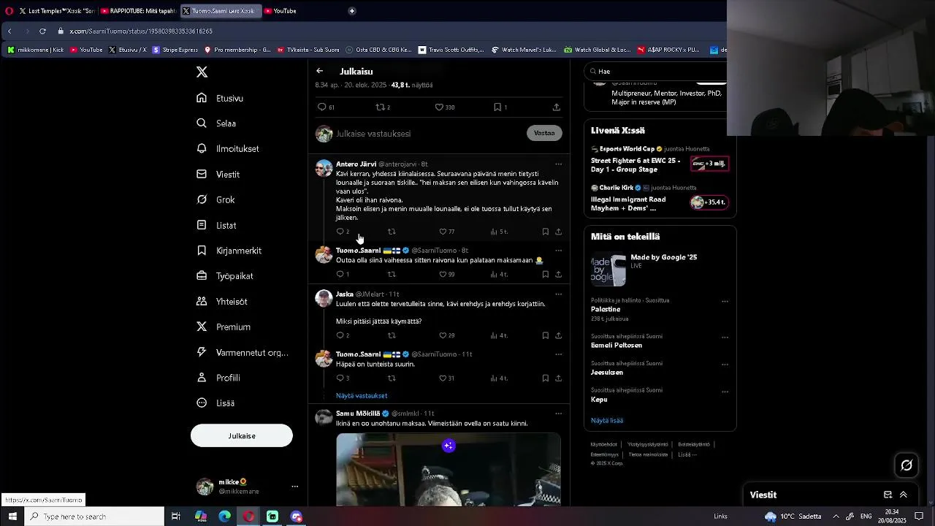Reload the page
Image resolution: width=935 pixels, height=526 pixels.
42,31
